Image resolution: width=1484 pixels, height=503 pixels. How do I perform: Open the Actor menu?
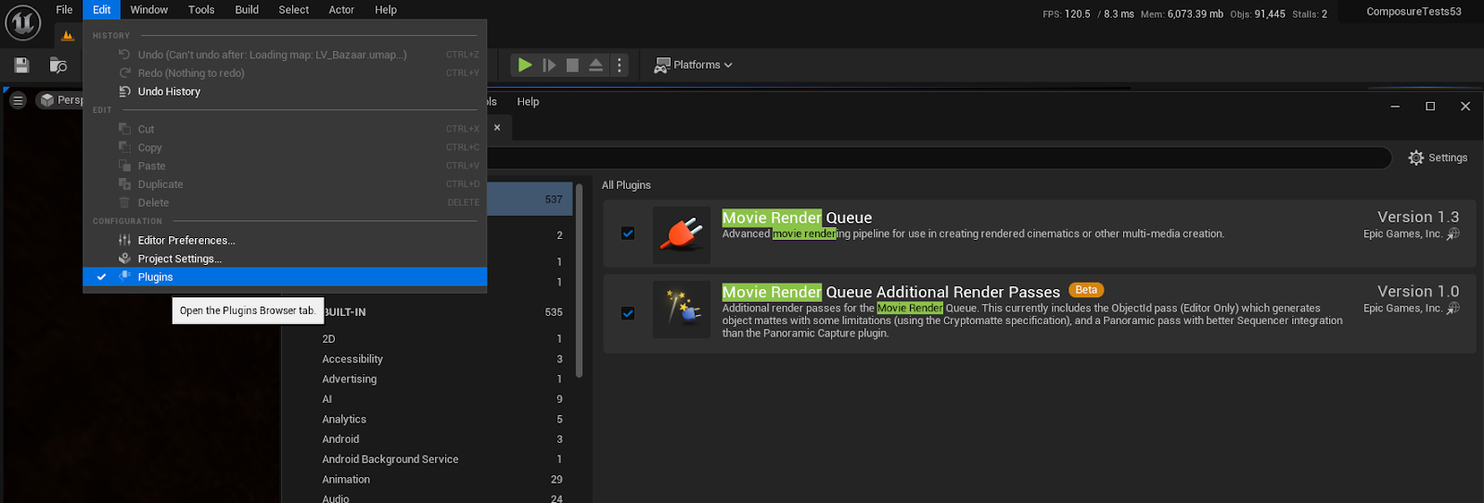[x=341, y=10]
